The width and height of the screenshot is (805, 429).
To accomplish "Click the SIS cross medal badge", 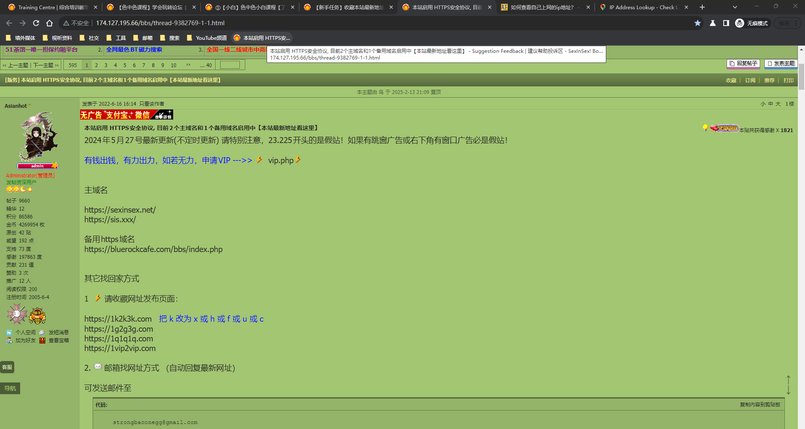I will [x=17, y=314].
